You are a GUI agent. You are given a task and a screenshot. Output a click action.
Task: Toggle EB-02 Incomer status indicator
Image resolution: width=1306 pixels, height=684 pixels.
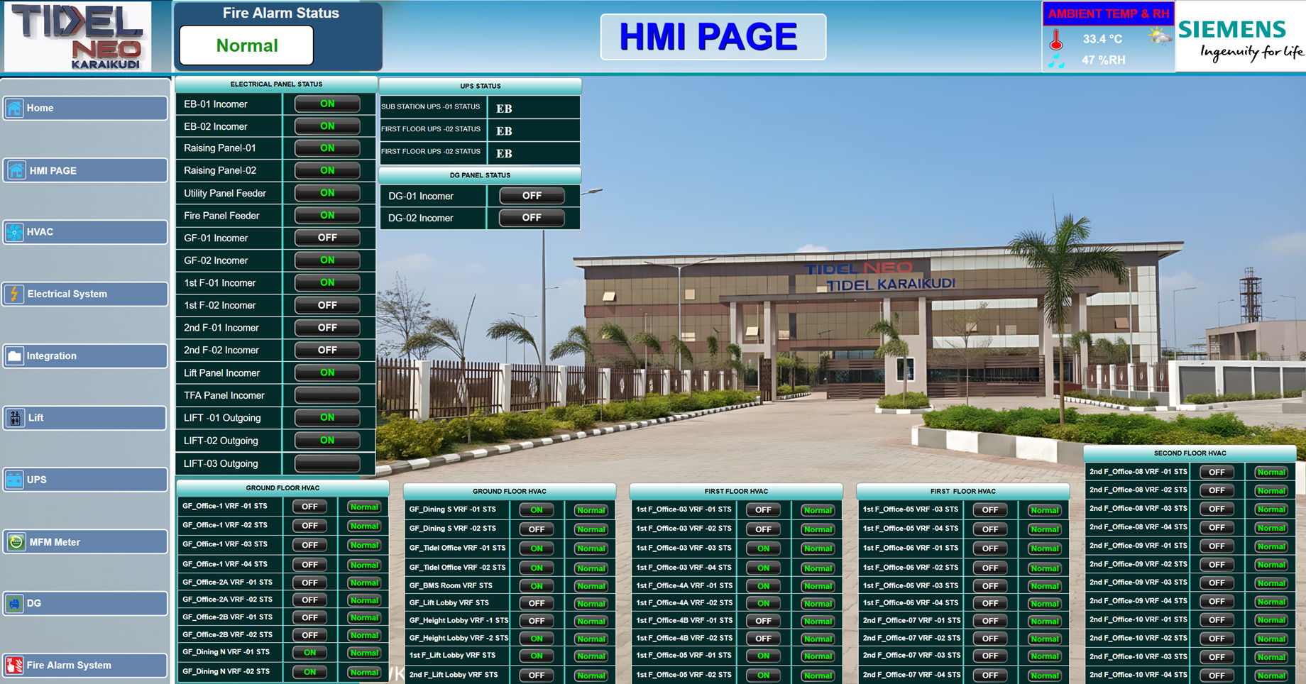pos(327,126)
